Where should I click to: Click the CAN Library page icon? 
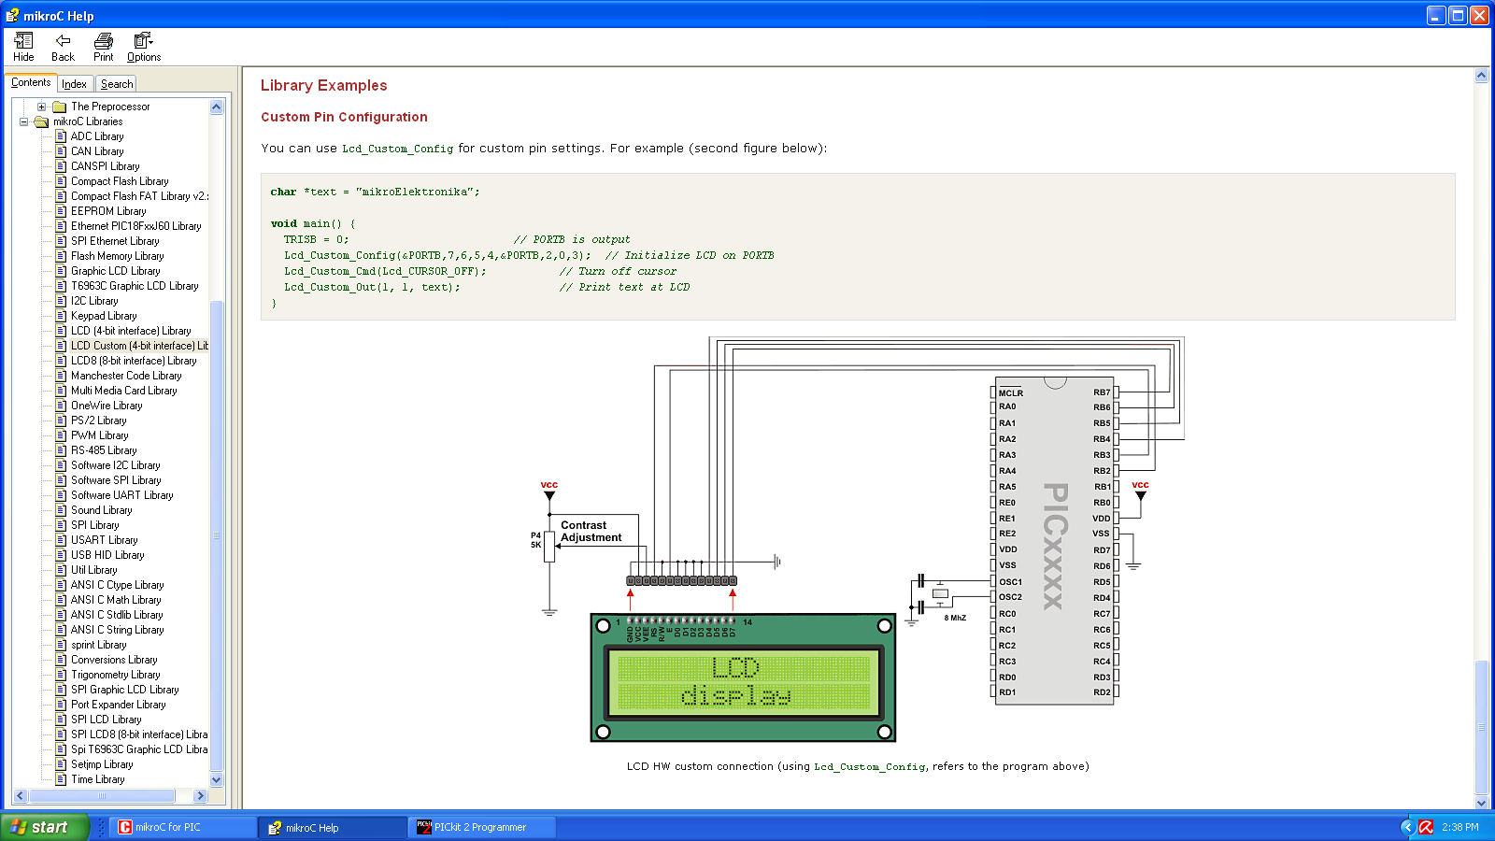coord(61,151)
